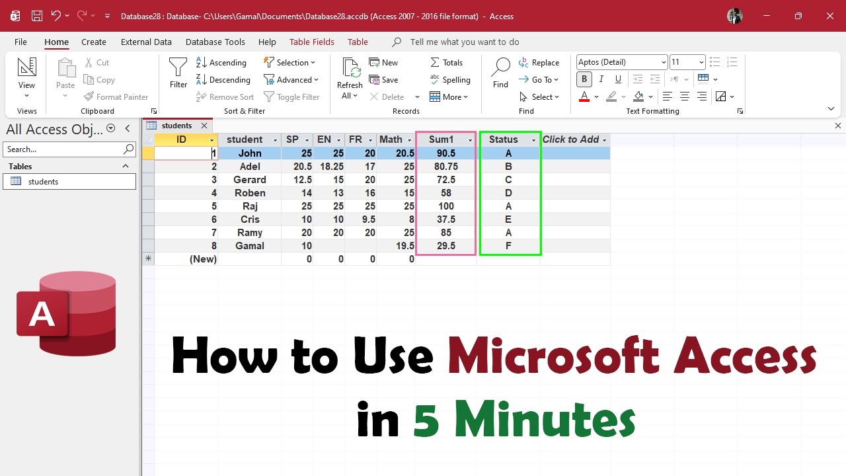The width and height of the screenshot is (846, 476).
Task: Click the Paste clipboard icon
Action: pyautogui.click(x=65, y=68)
